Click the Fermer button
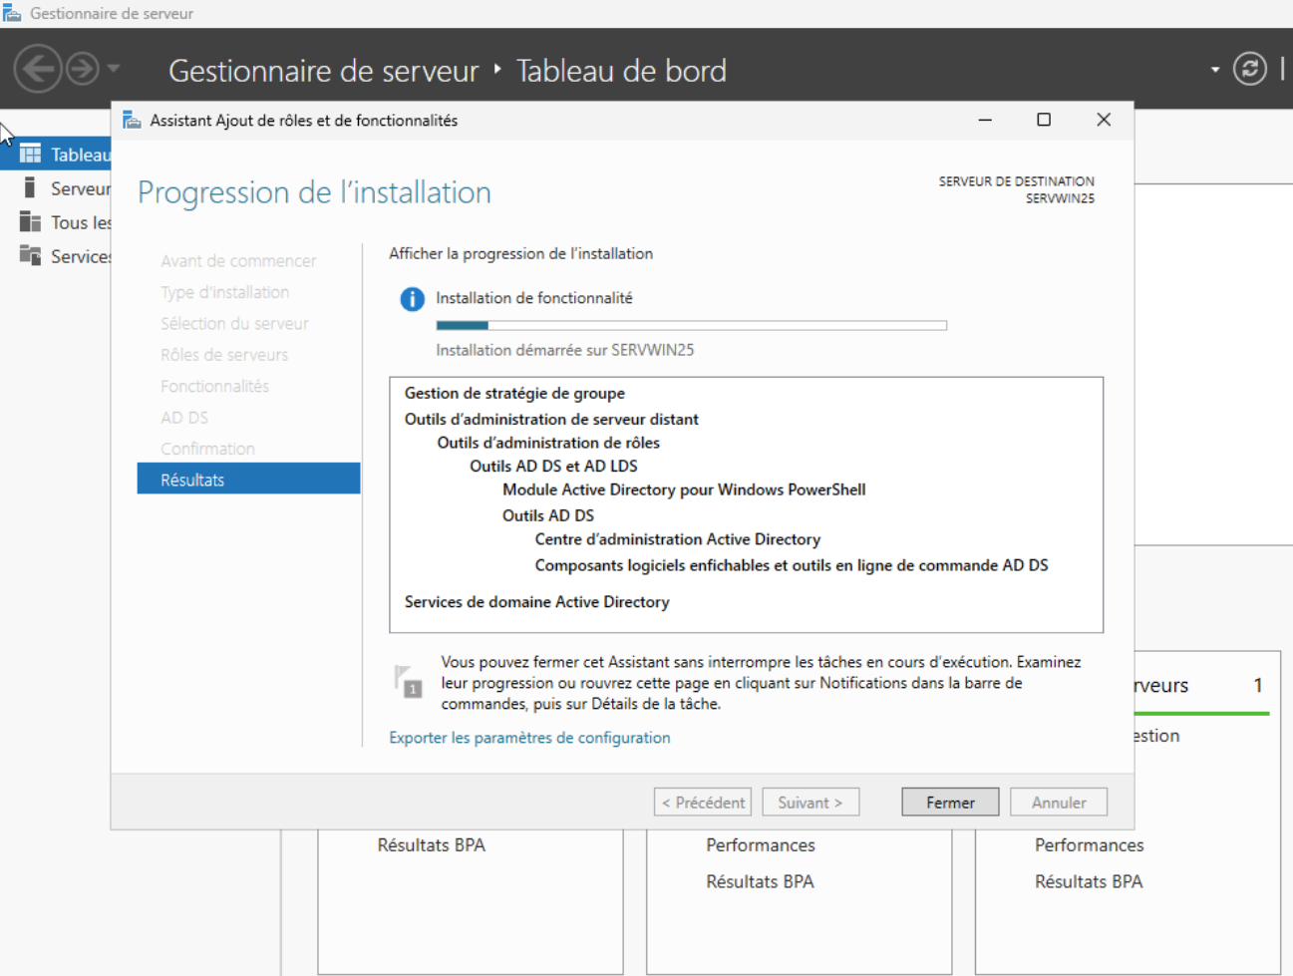Screen dimensions: 1293x976 click(949, 803)
